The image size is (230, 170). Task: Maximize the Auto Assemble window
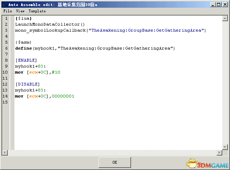coord(219,5)
